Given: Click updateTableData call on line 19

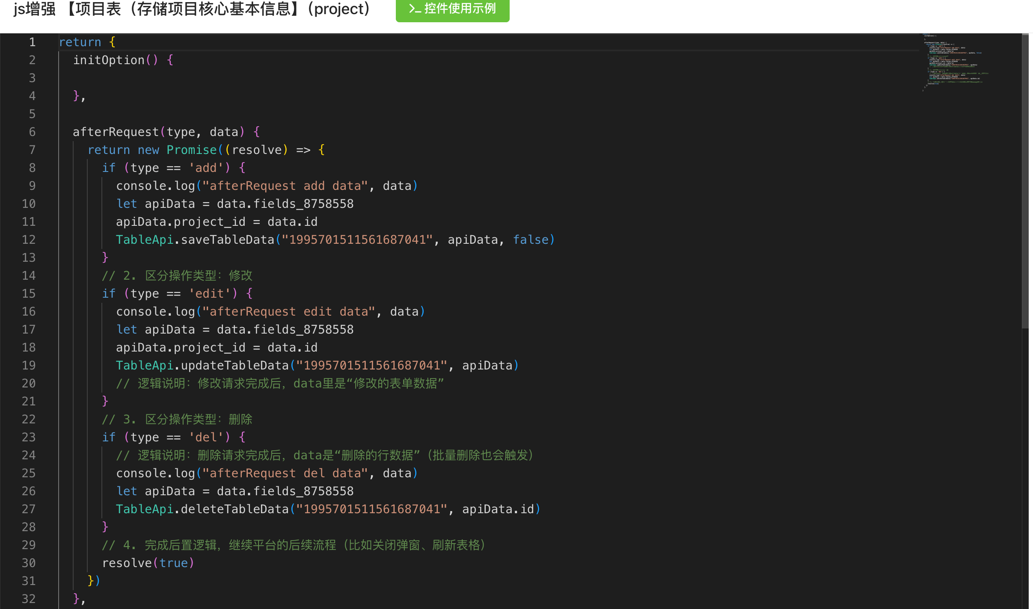Looking at the screenshot, I should 235,365.
